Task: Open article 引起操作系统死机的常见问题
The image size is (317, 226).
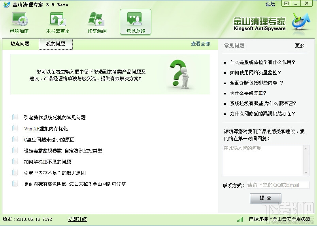Action: coord(55,117)
